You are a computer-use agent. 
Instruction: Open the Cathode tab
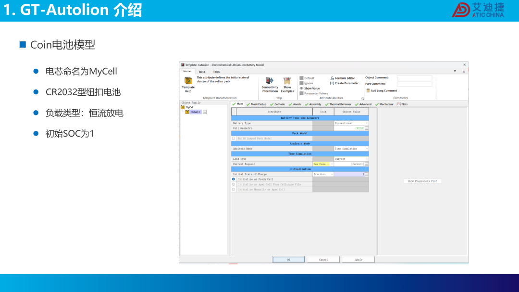click(277, 104)
